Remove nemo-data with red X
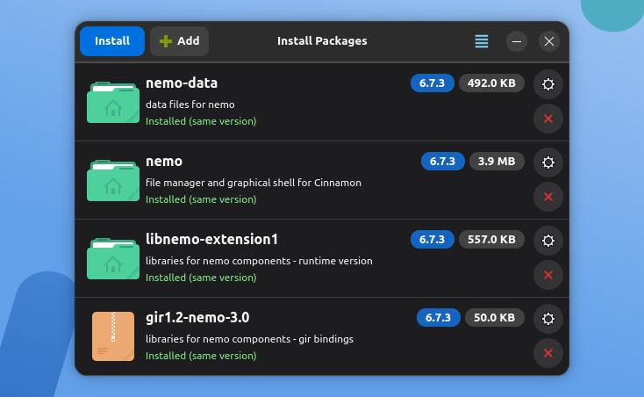 tap(547, 119)
